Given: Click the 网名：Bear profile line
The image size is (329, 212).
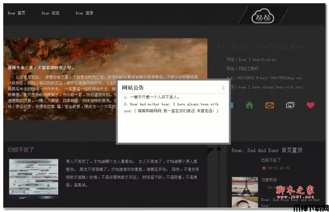Looking at the screenshot, I should point(251,59).
